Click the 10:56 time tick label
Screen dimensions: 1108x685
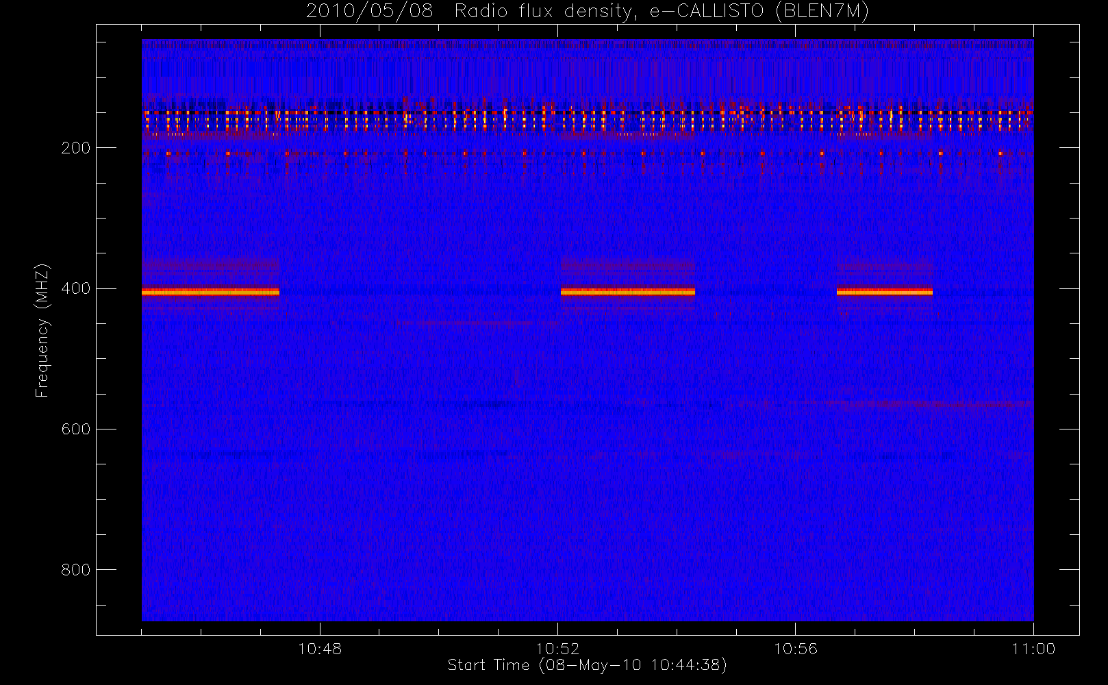click(x=795, y=649)
